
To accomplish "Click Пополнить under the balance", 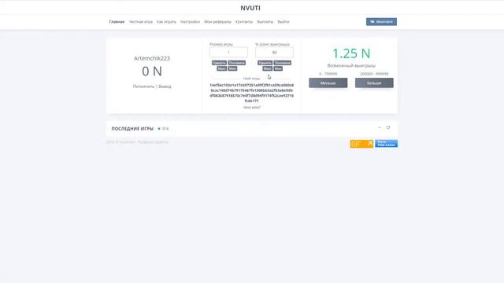I will tap(143, 86).
